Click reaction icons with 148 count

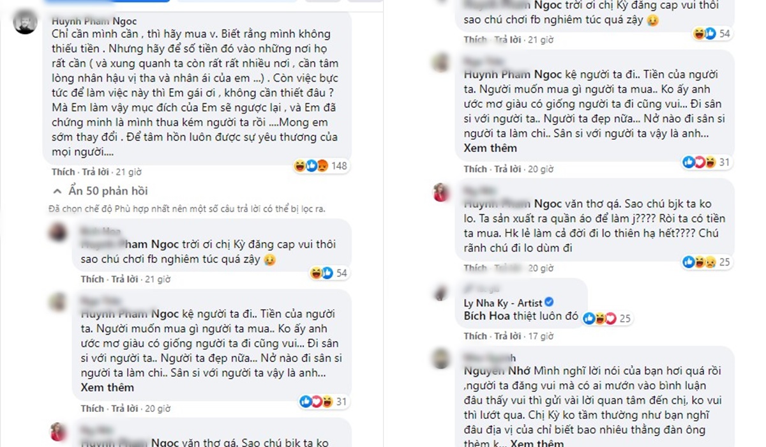point(311,166)
